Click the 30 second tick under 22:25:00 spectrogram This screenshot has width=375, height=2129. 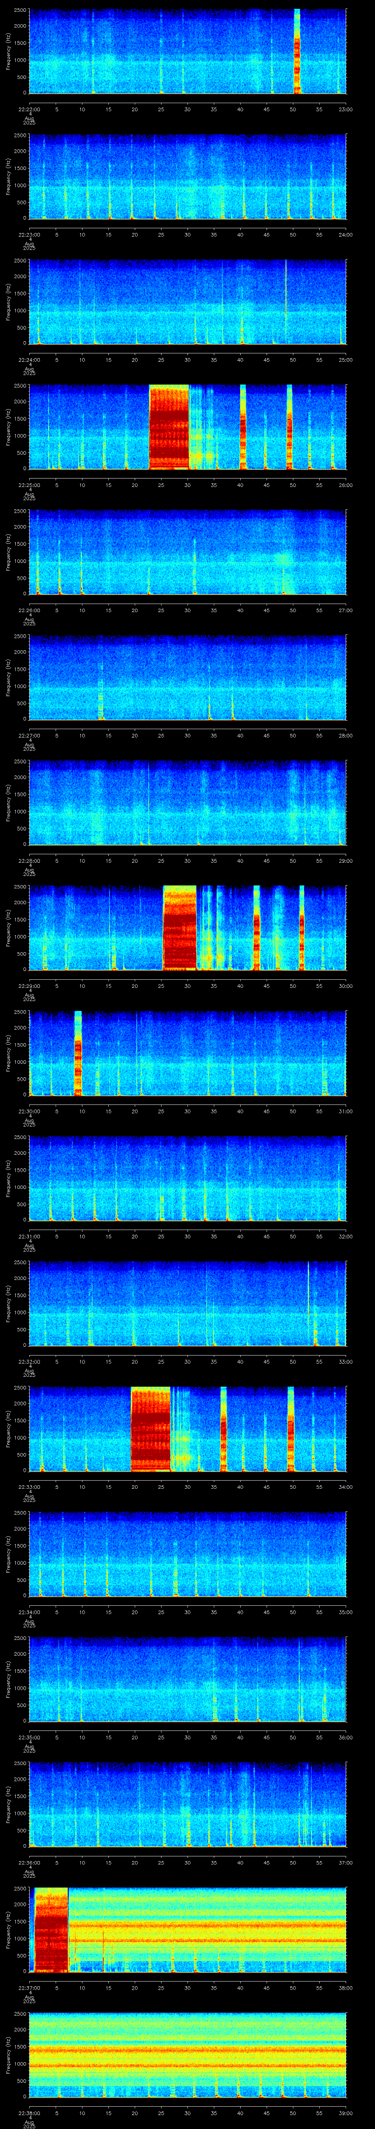click(187, 485)
